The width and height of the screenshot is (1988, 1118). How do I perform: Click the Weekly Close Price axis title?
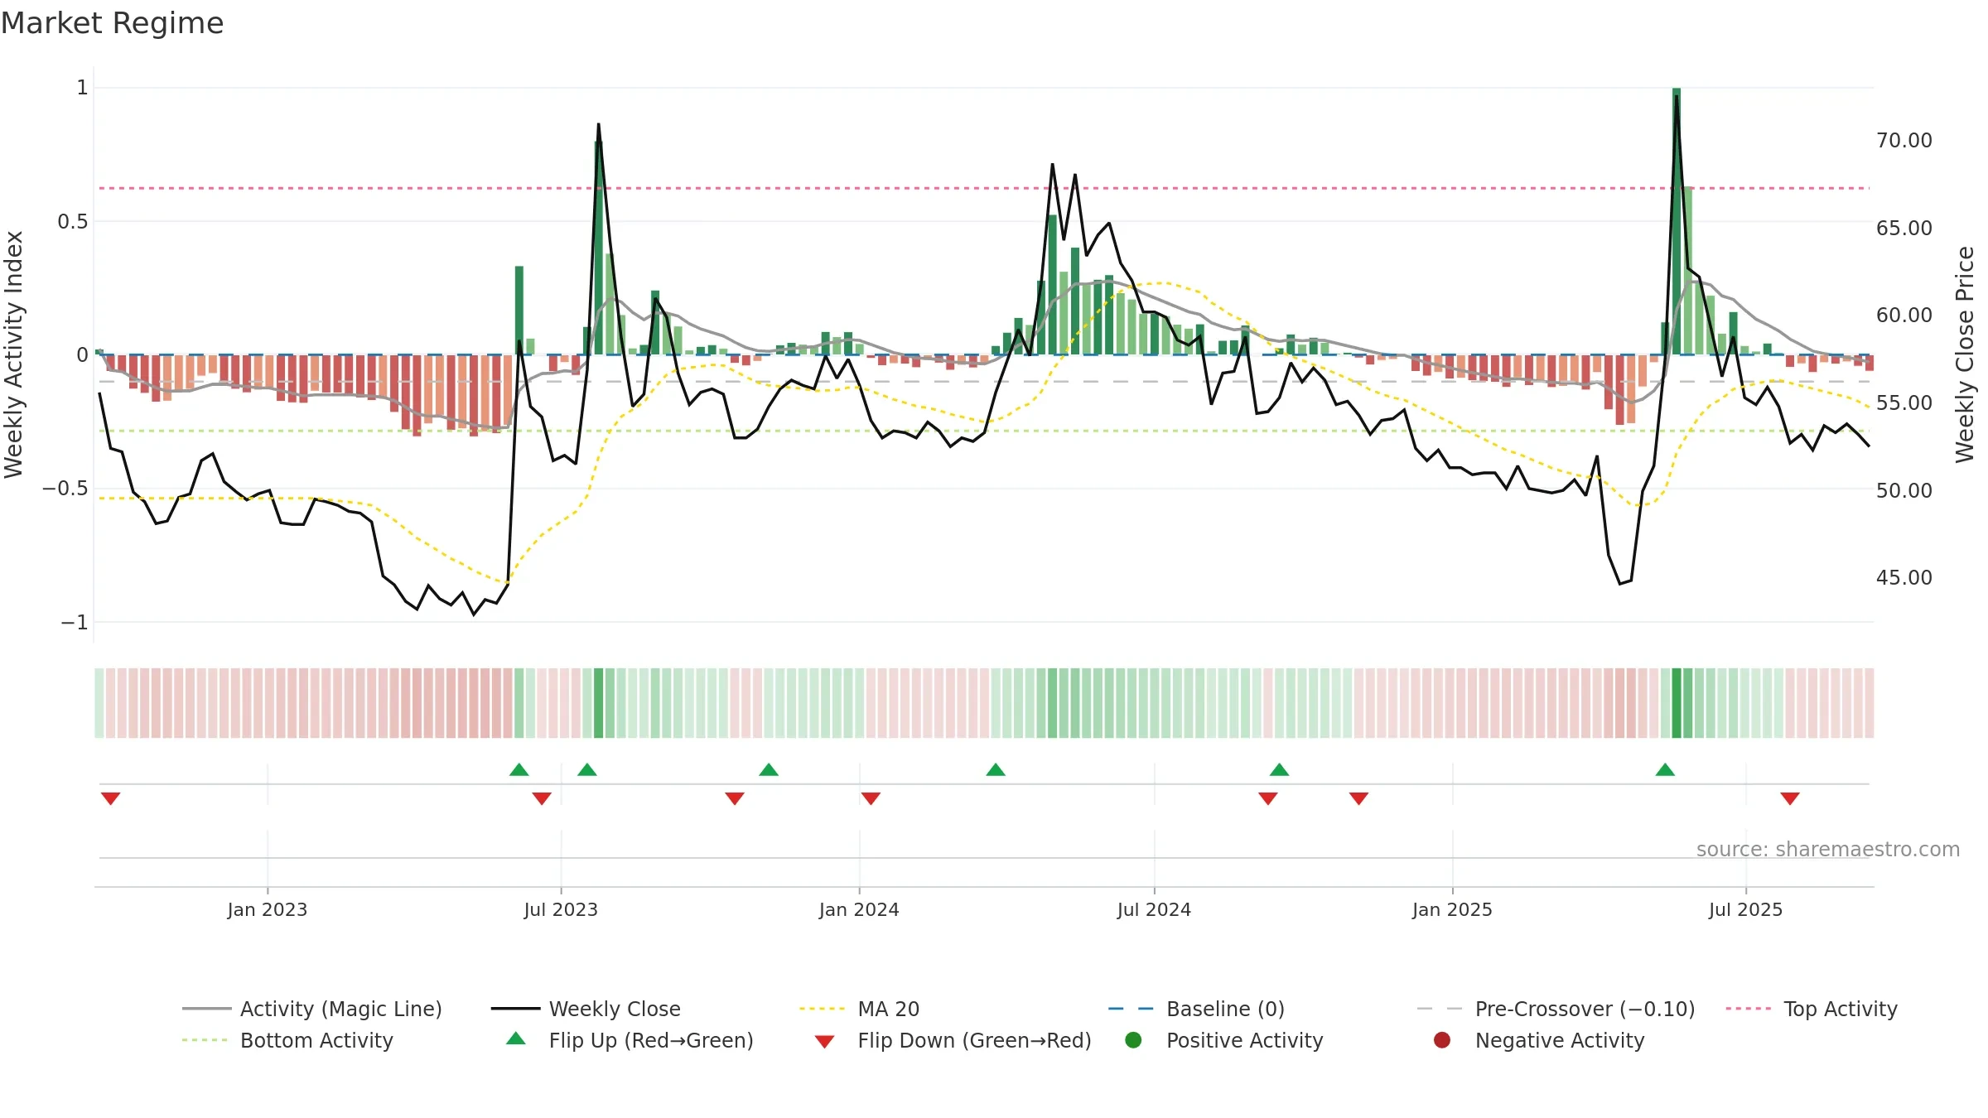click(x=1965, y=354)
